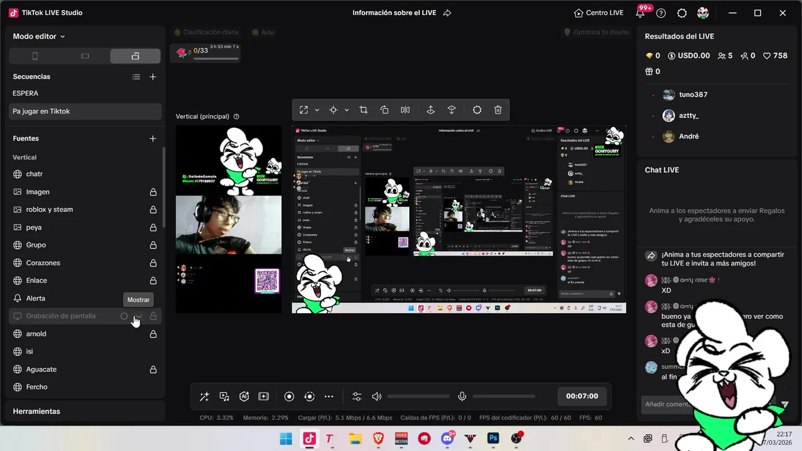
Task: Adjust the microphone volume slider
Action: [504, 397]
